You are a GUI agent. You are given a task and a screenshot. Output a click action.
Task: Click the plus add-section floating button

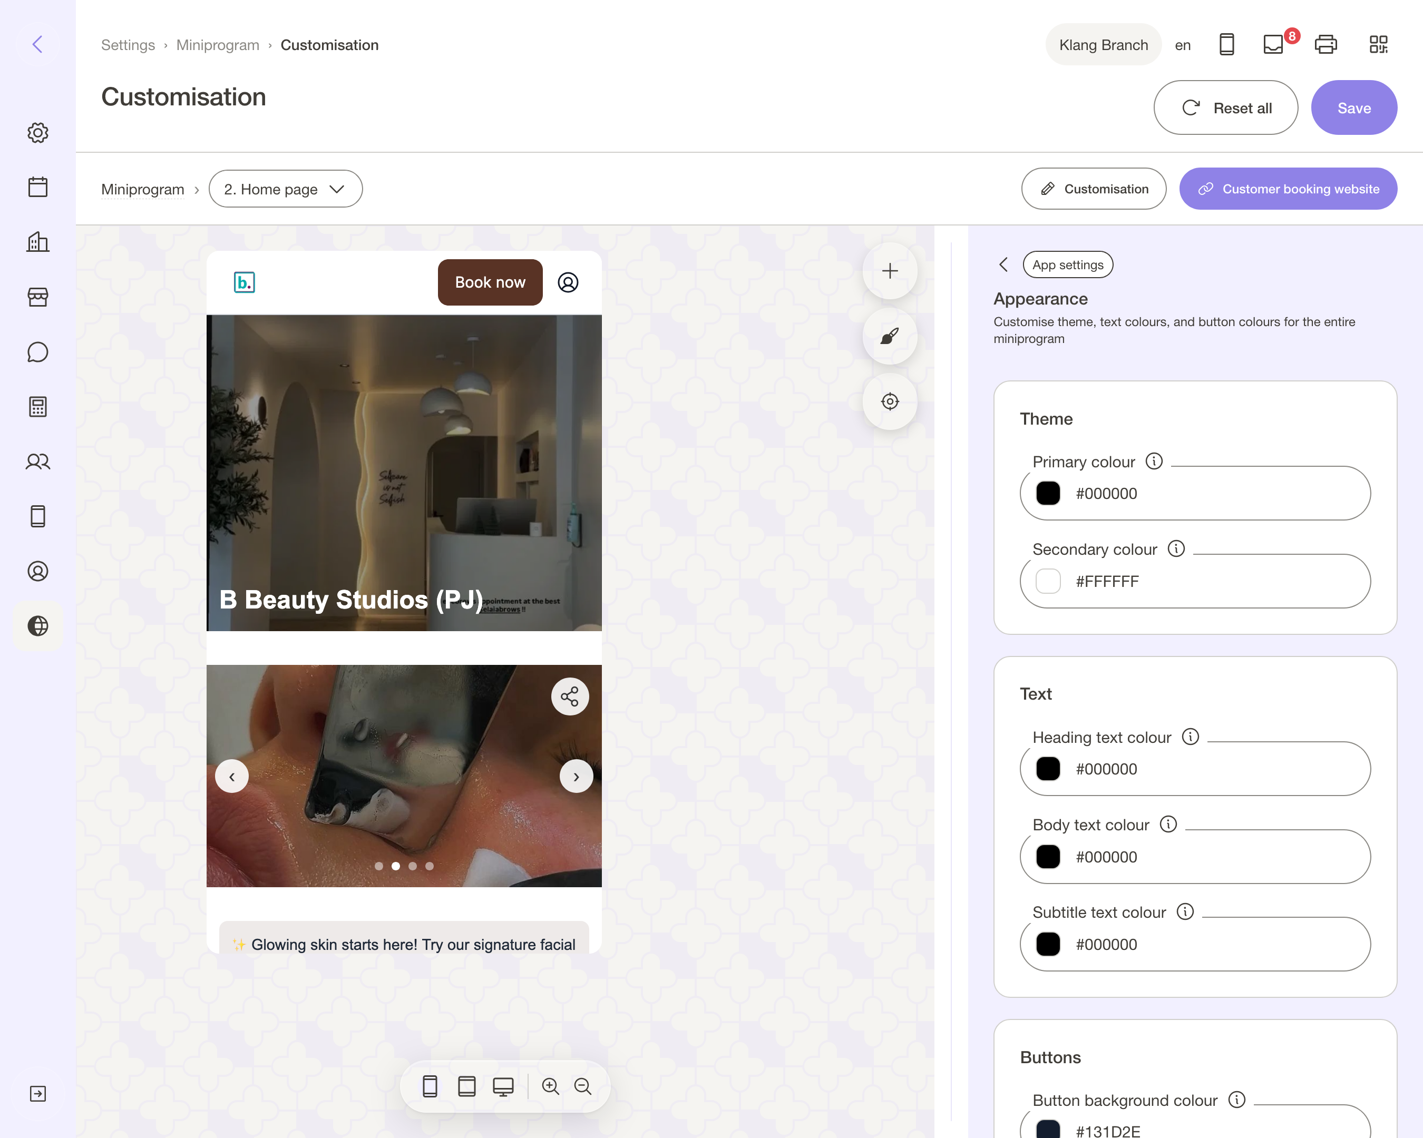point(890,270)
